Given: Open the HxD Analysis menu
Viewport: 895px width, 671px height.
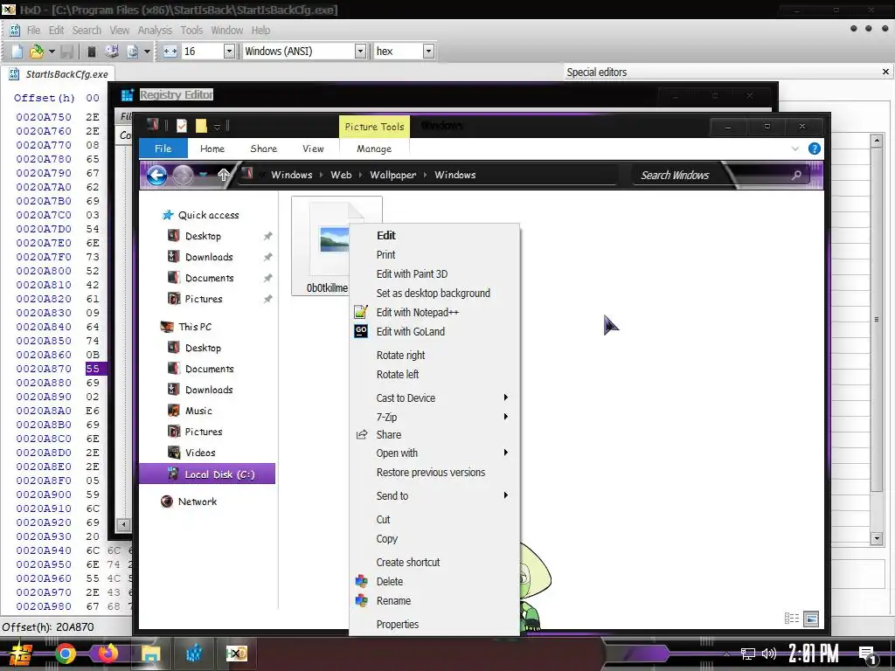Looking at the screenshot, I should tap(155, 31).
